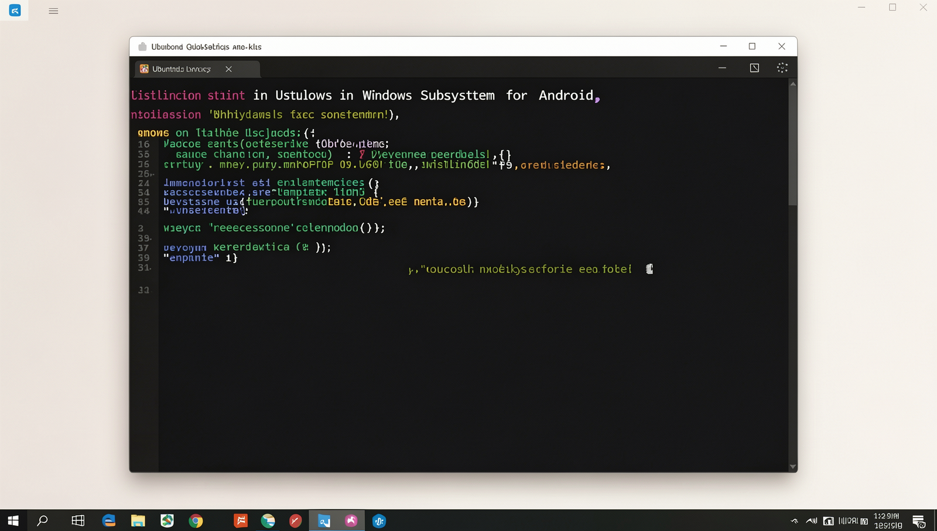The image size is (937, 531).
Task: Click line number 55 in gutter
Action: click(143, 155)
